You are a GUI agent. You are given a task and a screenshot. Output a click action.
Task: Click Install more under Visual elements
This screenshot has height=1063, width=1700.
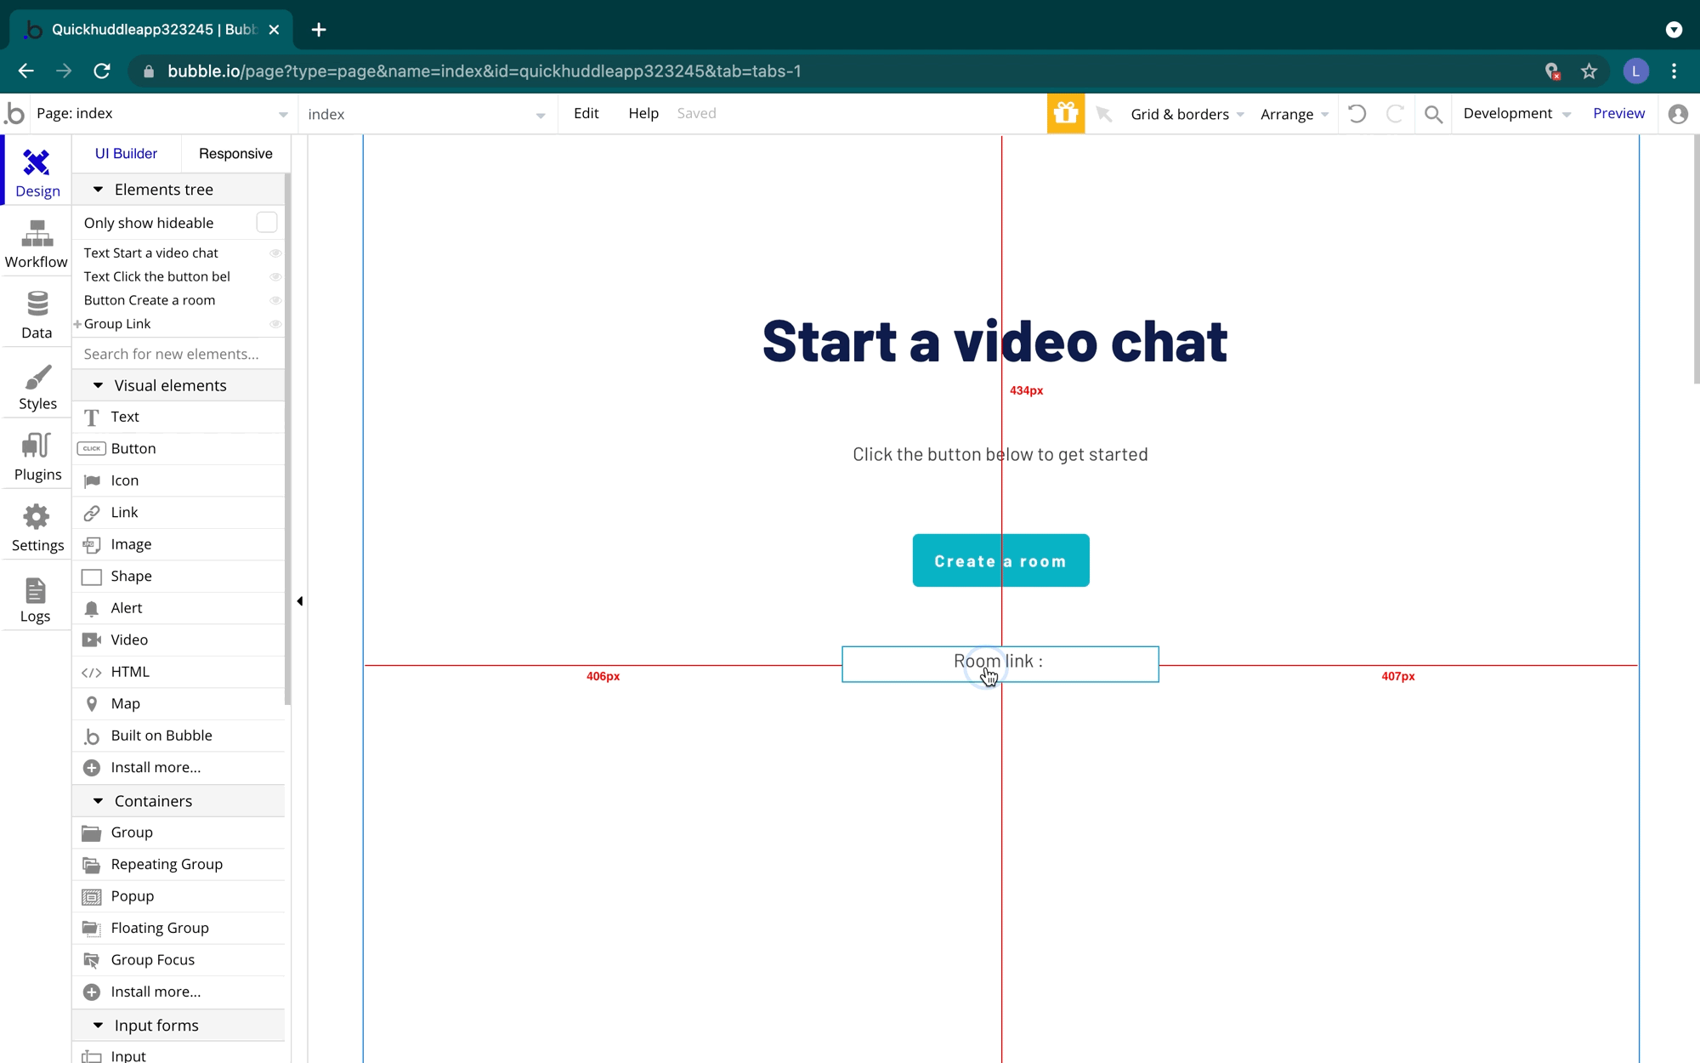point(178,767)
